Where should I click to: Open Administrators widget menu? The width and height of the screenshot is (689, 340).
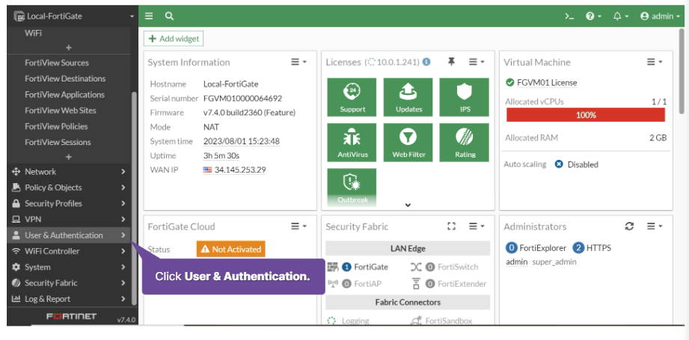[x=655, y=226]
